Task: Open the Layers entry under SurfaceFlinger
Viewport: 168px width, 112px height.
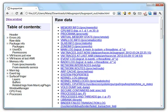Action: tap(16, 79)
